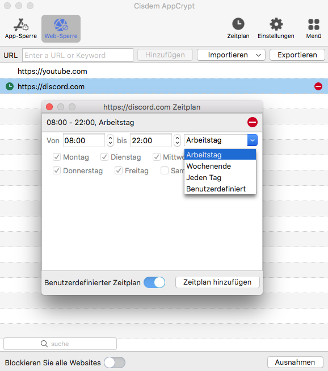Open Einstellungen gear icon

coord(276,24)
